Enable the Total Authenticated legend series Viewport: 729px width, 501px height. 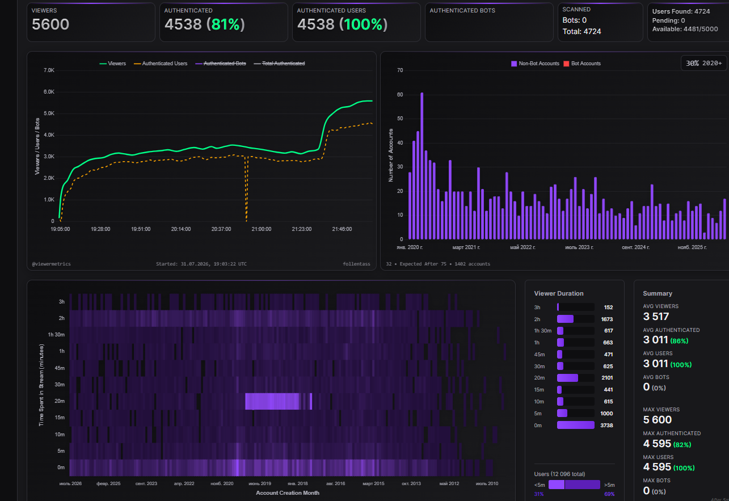click(x=279, y=64)
